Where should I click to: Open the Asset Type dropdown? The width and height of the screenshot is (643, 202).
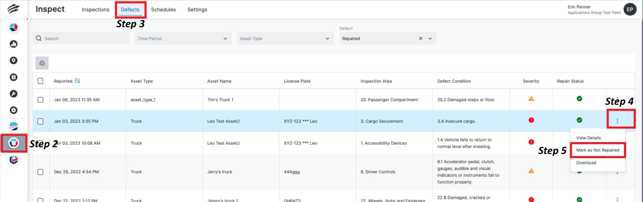pyautogui.click(x=285, y=39)
